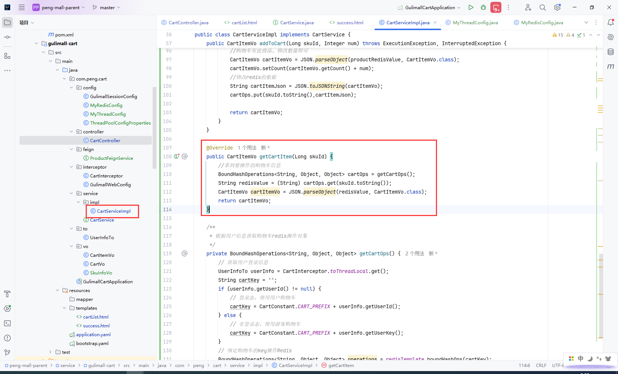This screenshot has width=618, height=374.
Task: Expand the test folder node
Action: [x=50, y=352]
